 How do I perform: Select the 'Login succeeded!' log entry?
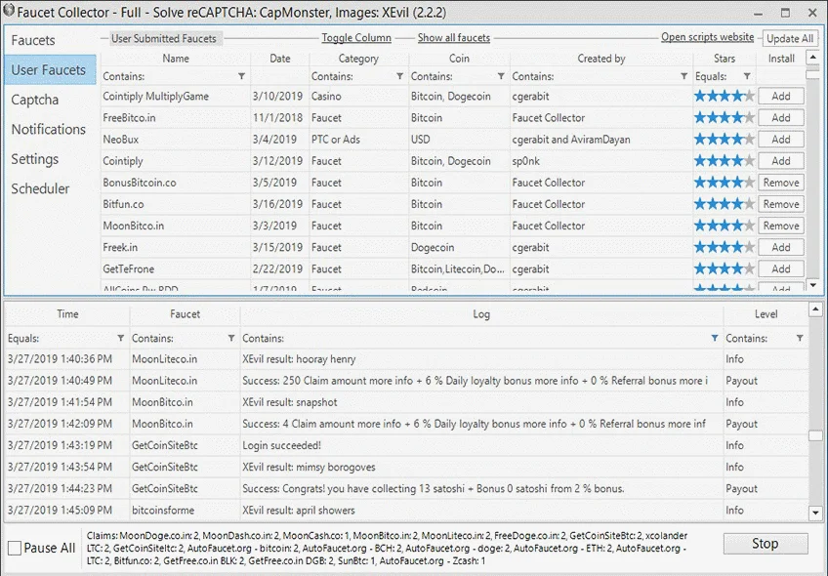pos(281,445)
